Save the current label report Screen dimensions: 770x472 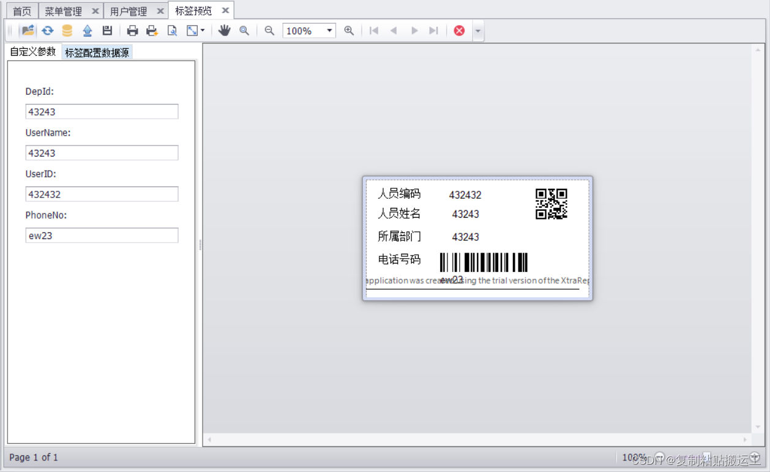point(107,30)
